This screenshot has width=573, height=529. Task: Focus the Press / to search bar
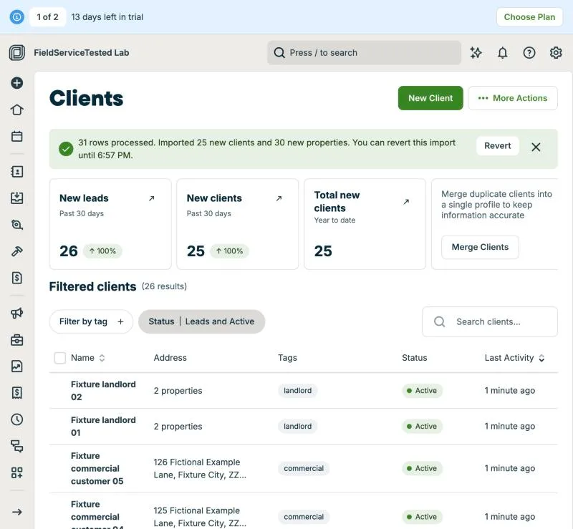(x=364, y=52)
